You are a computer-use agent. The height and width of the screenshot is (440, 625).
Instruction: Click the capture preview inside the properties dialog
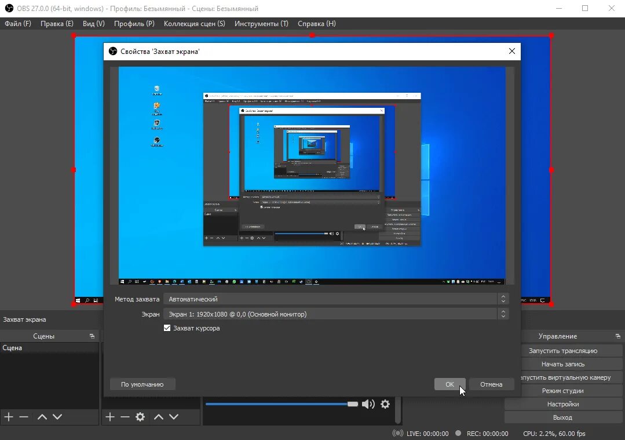tap(312, 176)
